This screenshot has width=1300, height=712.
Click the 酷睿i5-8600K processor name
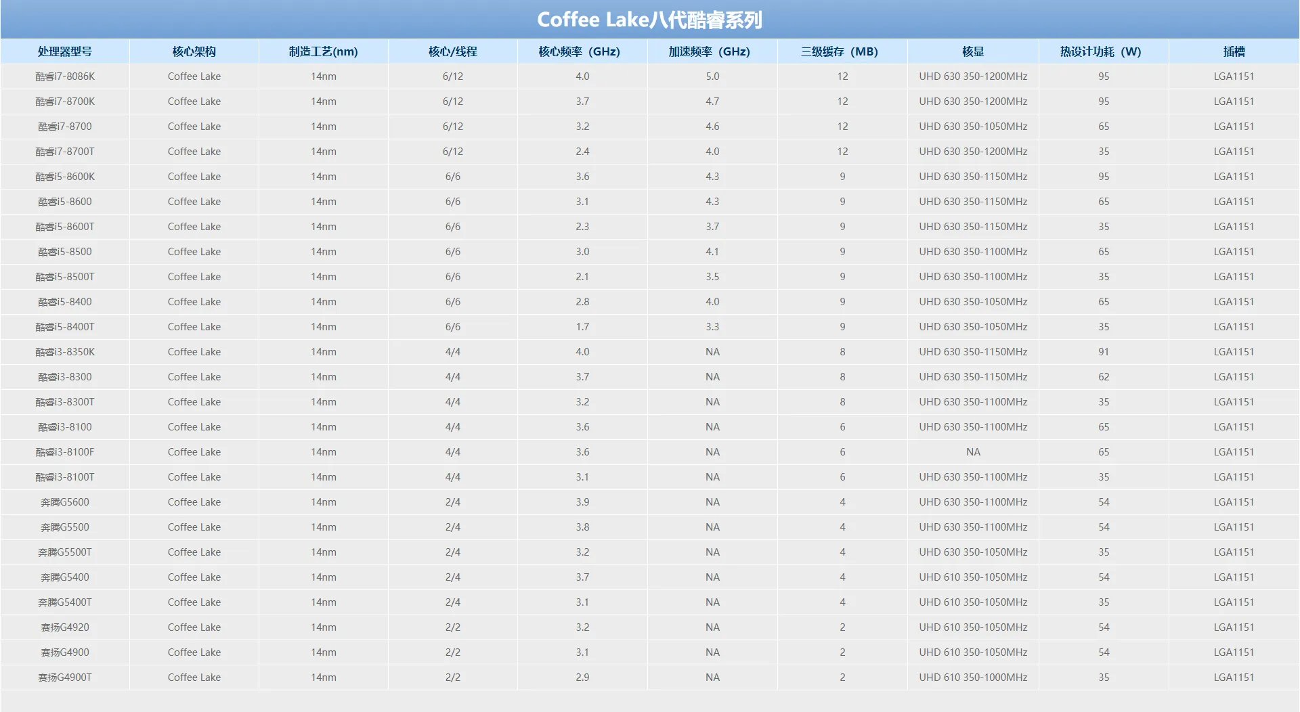pos(65,177)
